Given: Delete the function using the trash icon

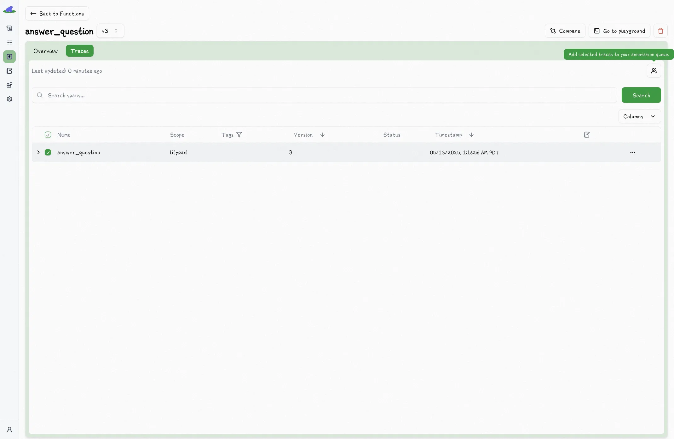Looking at the screenshot, I should (660, 31).
